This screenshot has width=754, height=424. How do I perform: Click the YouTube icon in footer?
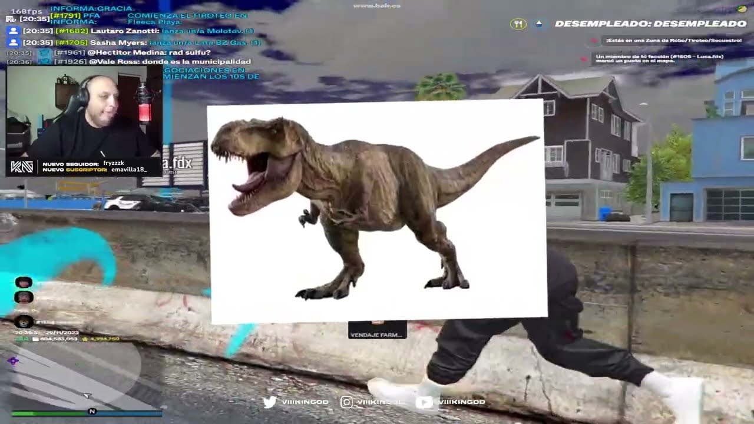[x=424, y=402]
